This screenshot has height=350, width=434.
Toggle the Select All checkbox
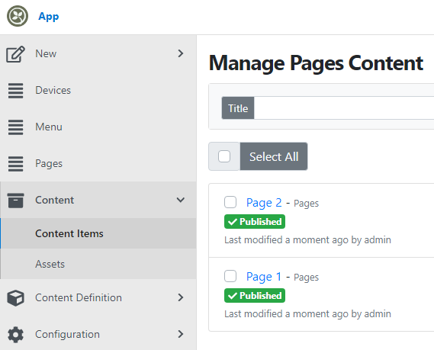coord(224,156)
